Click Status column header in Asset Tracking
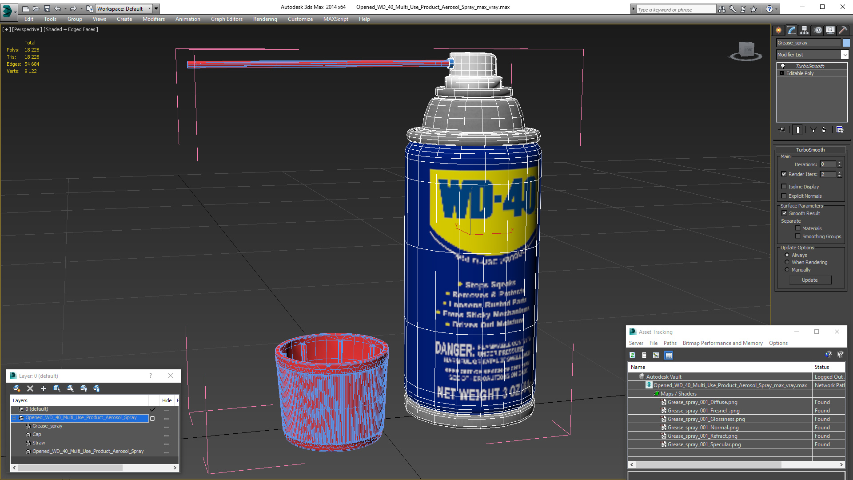The height and width of the screenshot is (480, 853). (x=829, y=367)
